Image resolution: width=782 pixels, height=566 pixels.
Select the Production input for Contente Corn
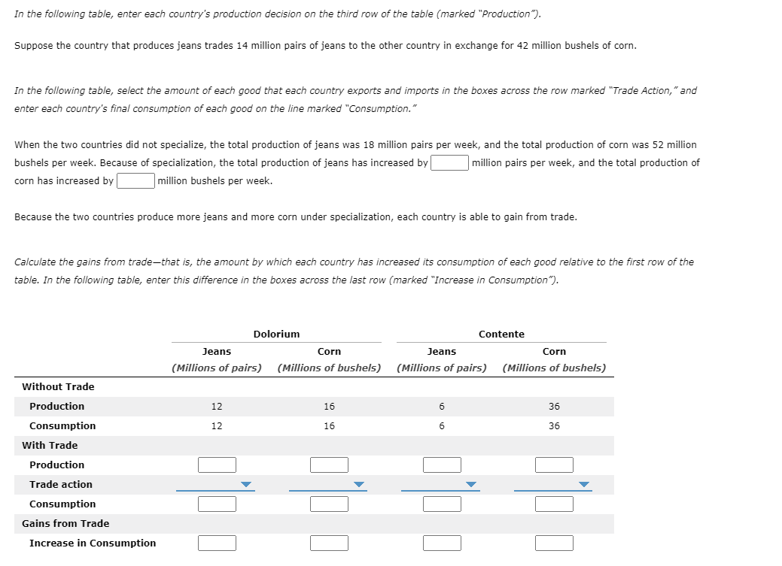click(x=554, y=465)
